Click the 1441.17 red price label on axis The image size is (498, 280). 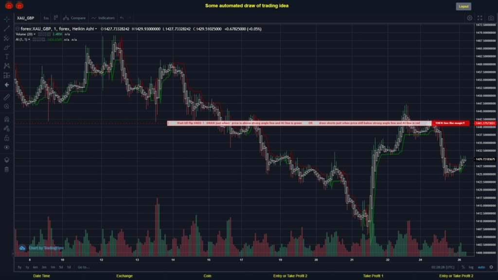pyautogui.click(x=485, y=123)
